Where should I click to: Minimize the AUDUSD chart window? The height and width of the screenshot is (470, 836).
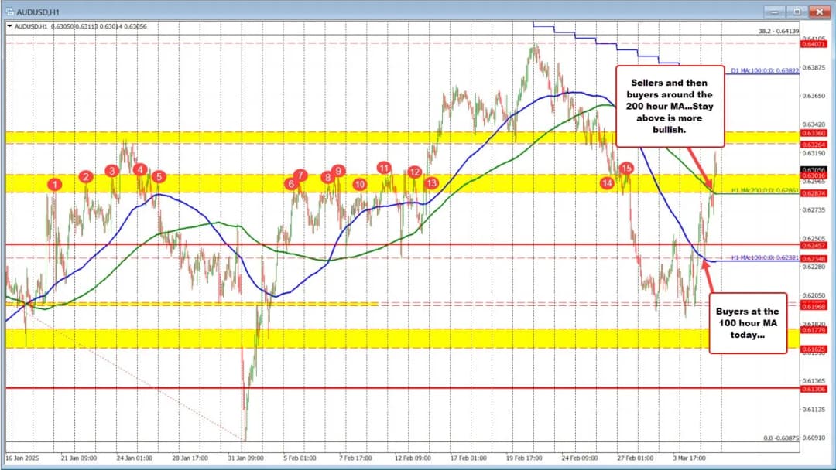[774, 13]
